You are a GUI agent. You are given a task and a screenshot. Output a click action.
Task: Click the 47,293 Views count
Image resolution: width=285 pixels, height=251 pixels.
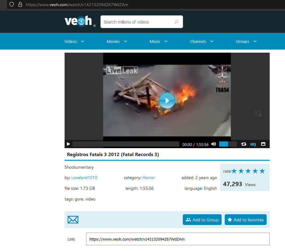tap(239, 184)
